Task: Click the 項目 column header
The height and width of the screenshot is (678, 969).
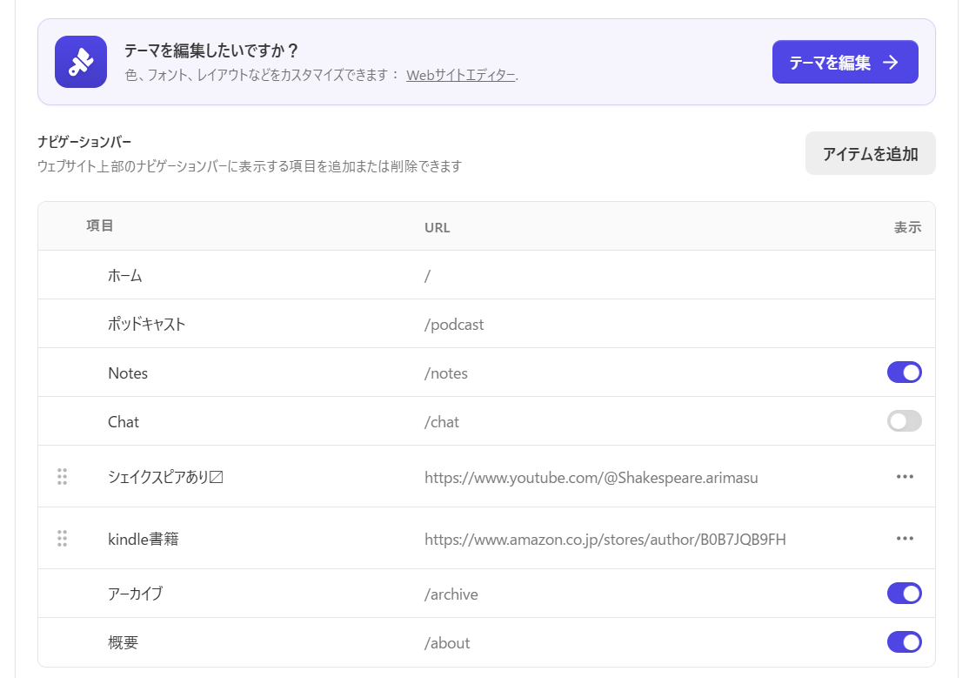Action: (x=99, y=225)
